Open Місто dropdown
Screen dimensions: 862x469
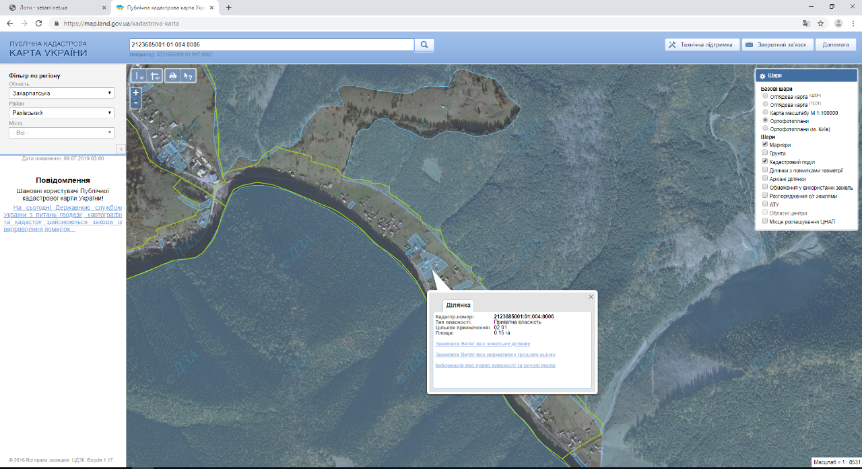[61, 133]
